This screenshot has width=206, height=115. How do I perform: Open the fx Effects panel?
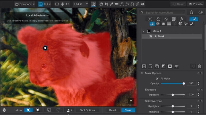(182, 19)
